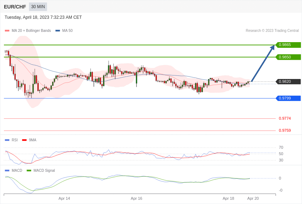Click the MACD legend label
This screenshot has height=204, width=302.
click(x=17, y=170)
